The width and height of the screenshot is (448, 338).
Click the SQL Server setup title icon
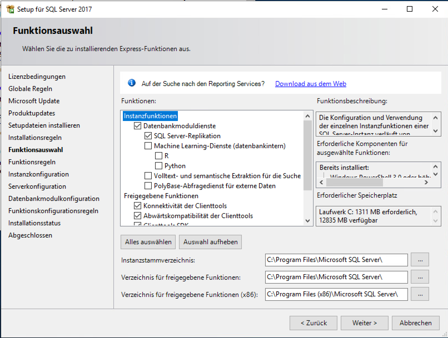coord(10,9)
